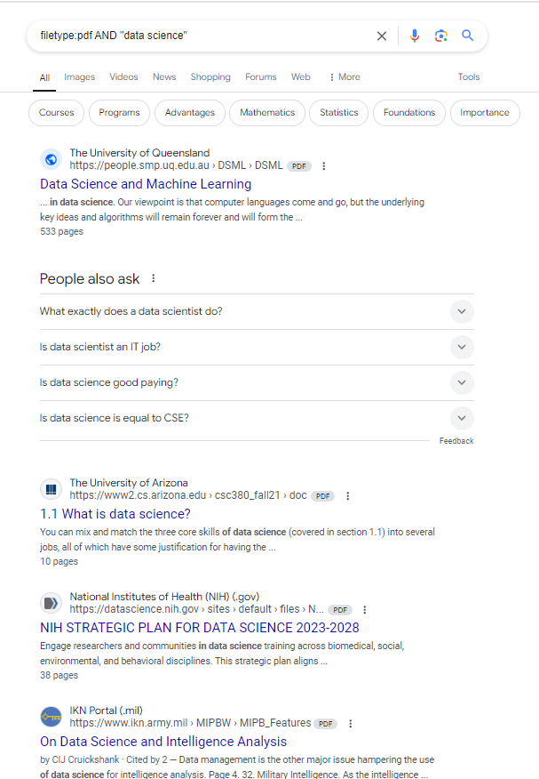Image resolution: width=539 pixels, height=779 pixels.
Task: Start voice search with microphone icon
Action: click(414, 36)
